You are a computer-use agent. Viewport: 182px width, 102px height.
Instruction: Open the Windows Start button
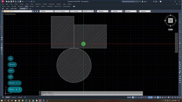(x=2, y=101)
